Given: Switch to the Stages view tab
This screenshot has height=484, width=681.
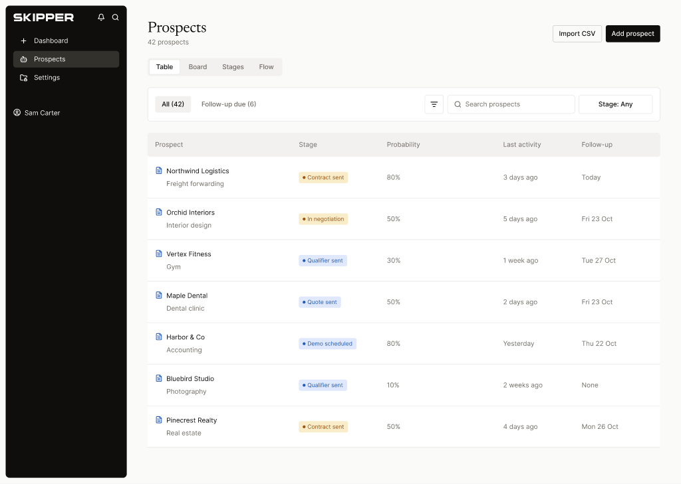Looking at the screenshot, I should click(x=233, y=67).
